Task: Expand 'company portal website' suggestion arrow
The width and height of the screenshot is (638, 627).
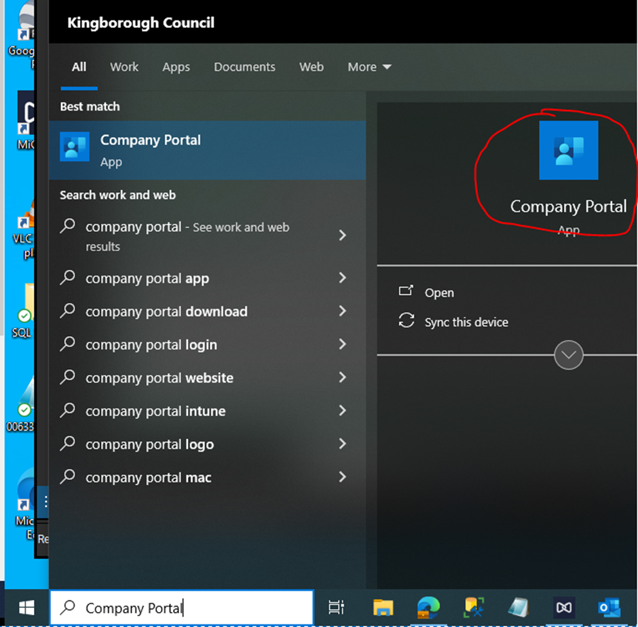Action: pyautogui.click(x=342, y=377)
